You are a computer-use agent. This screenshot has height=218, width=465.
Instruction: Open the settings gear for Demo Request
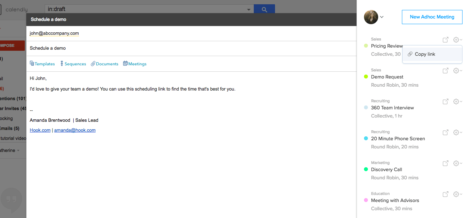click(x=456, y=71)
